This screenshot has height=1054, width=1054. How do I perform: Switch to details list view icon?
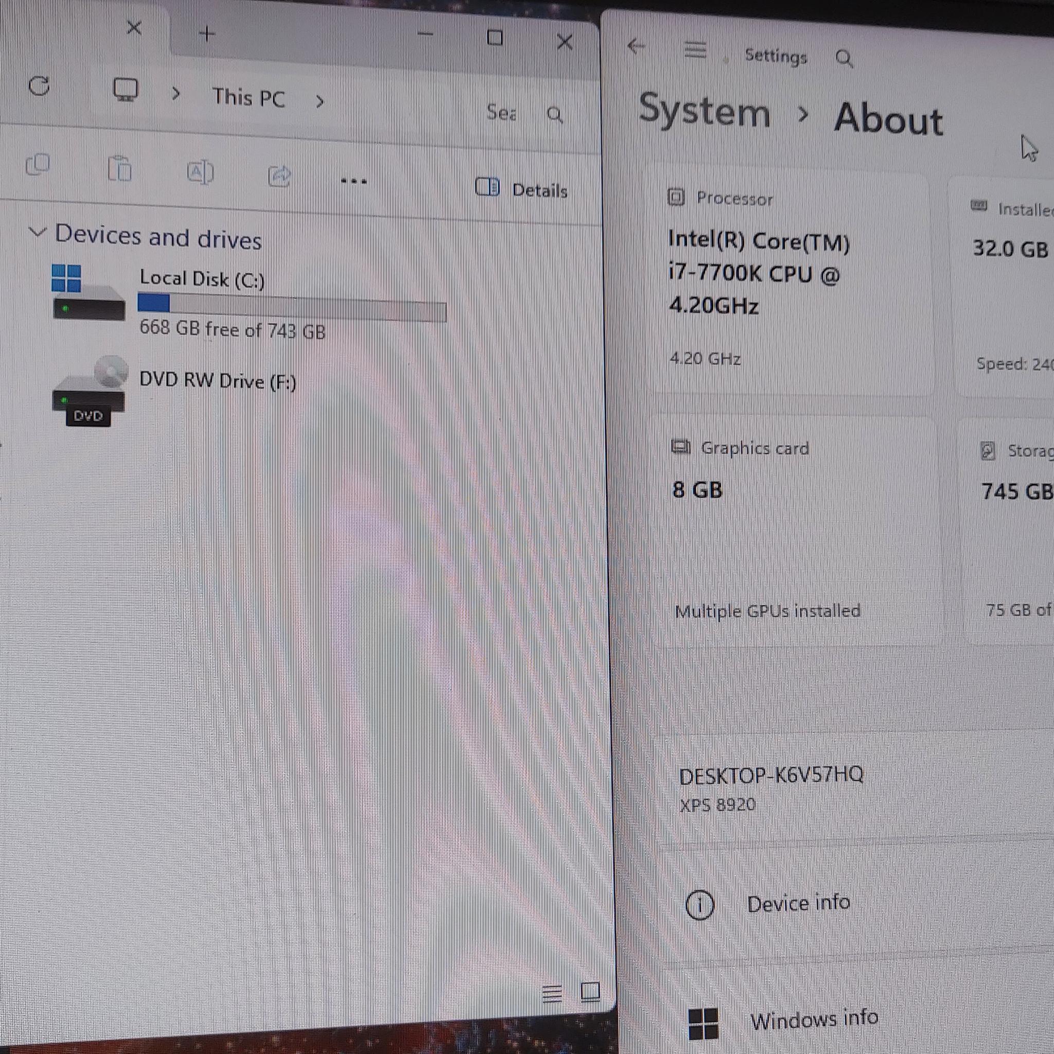(x=552, y=993)
